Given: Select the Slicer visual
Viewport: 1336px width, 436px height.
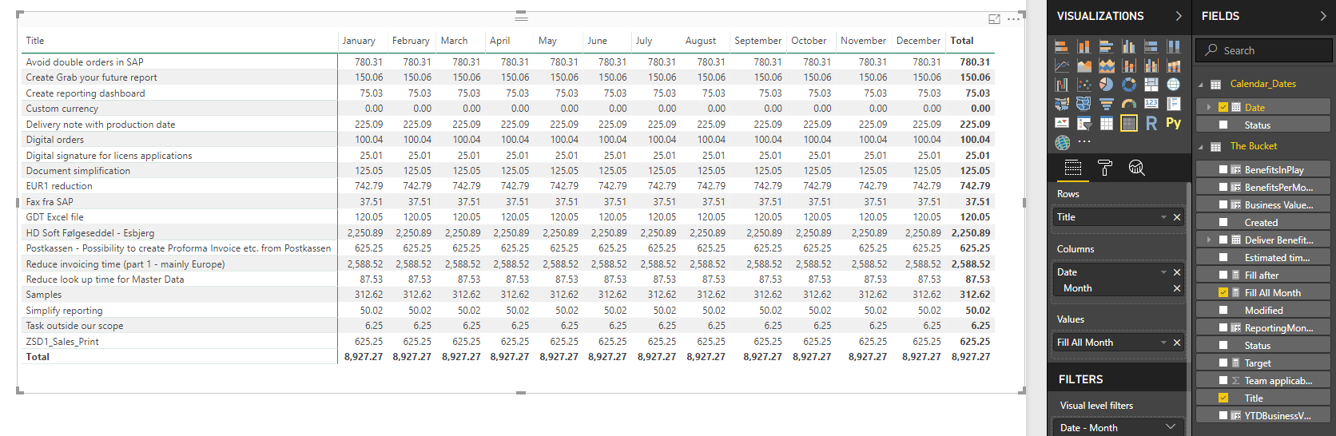Looking at the screenshot, I should [1084, 123].
